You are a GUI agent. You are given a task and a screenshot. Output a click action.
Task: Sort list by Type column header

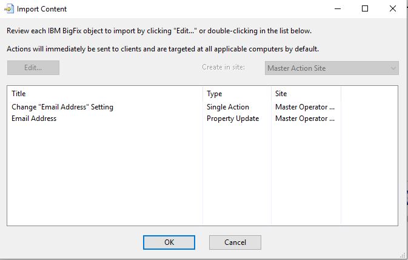[214, 94]
